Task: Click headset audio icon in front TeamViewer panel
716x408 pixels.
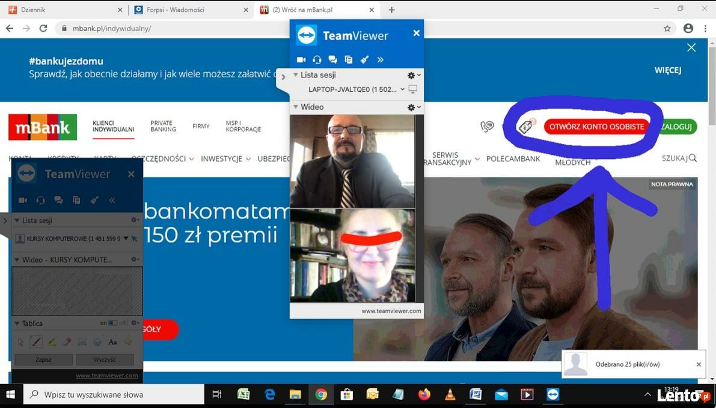Action: click(x=317, y=60)
